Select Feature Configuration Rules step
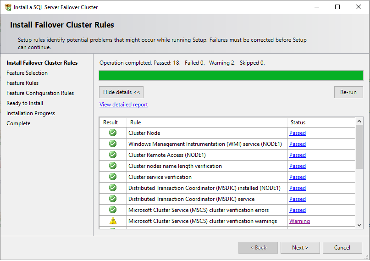This screenshot has height=261, width=370. click(40, 93)
